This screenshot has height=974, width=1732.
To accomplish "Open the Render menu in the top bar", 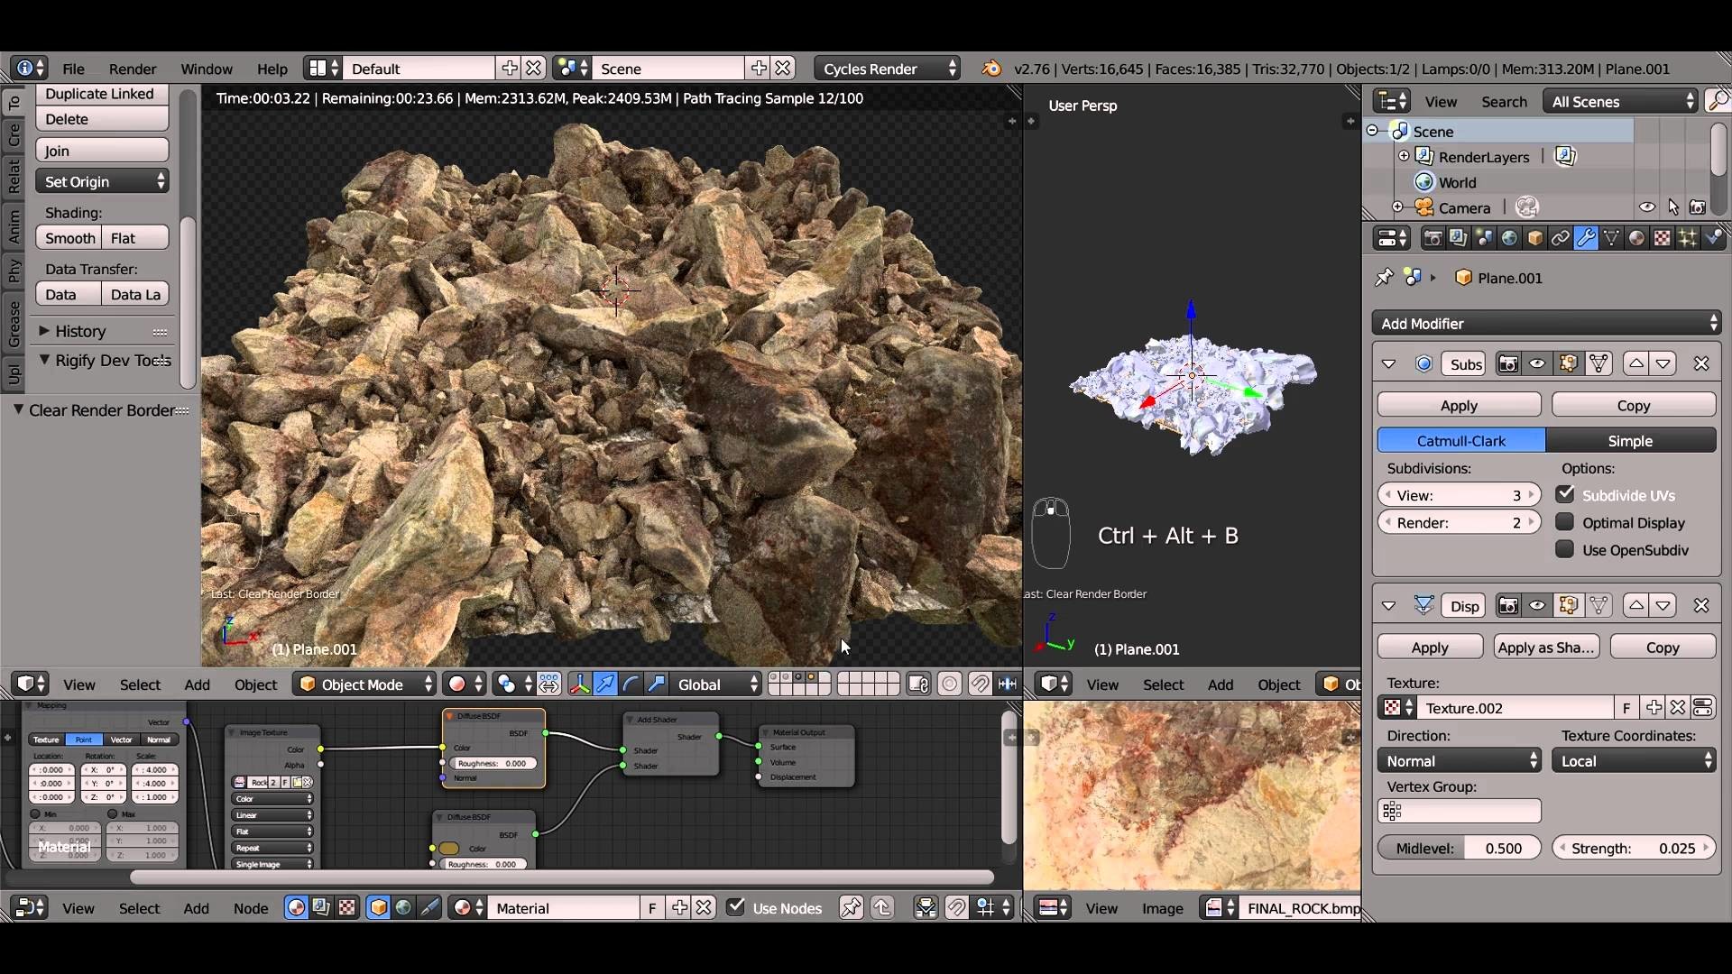I will click(133, 68).
